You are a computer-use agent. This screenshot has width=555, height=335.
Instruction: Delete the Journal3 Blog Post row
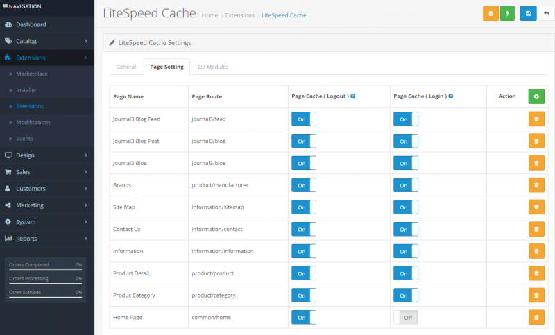[x=536, y=141]
